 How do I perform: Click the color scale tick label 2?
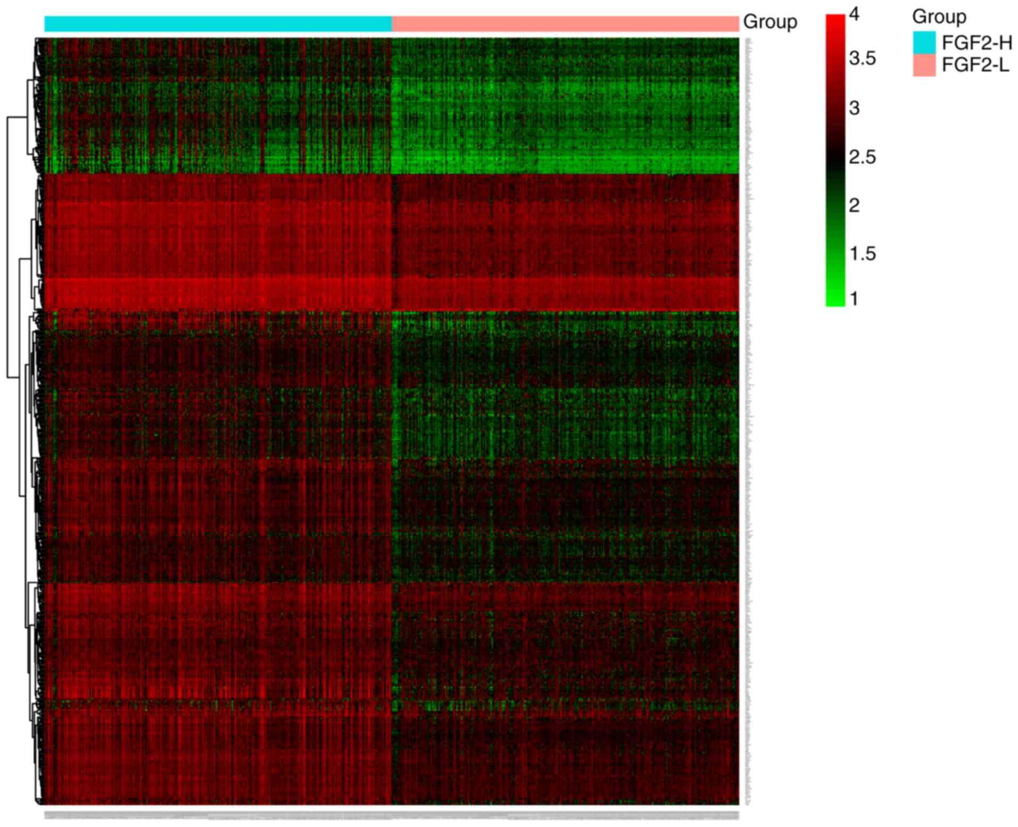tap(854, 205)
